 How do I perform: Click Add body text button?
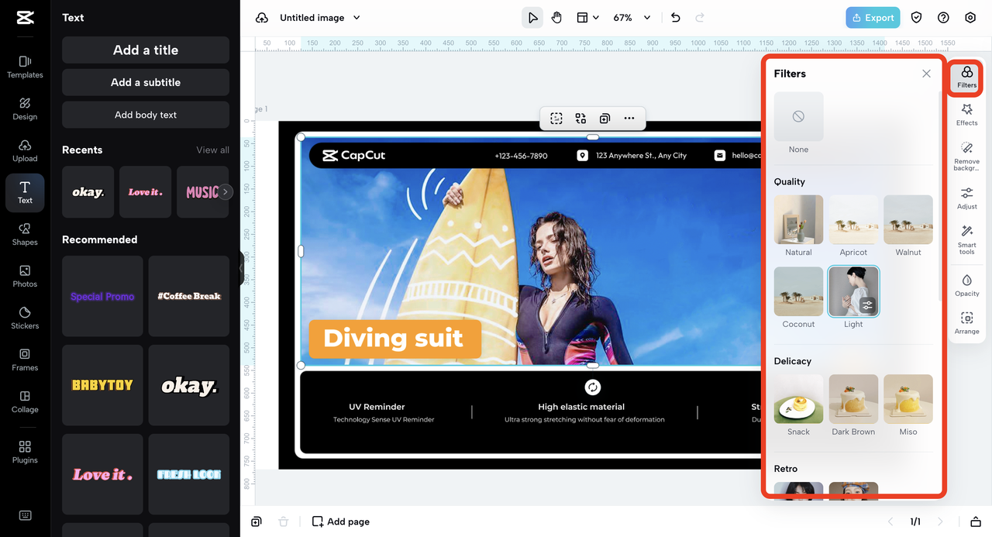pos(146,115)
